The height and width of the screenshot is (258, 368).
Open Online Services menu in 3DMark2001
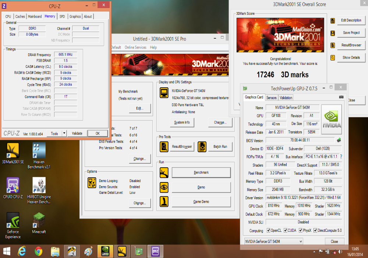click(x=135, y=48)
